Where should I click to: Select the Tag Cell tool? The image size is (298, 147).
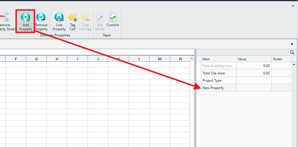(x=73, y=18)
